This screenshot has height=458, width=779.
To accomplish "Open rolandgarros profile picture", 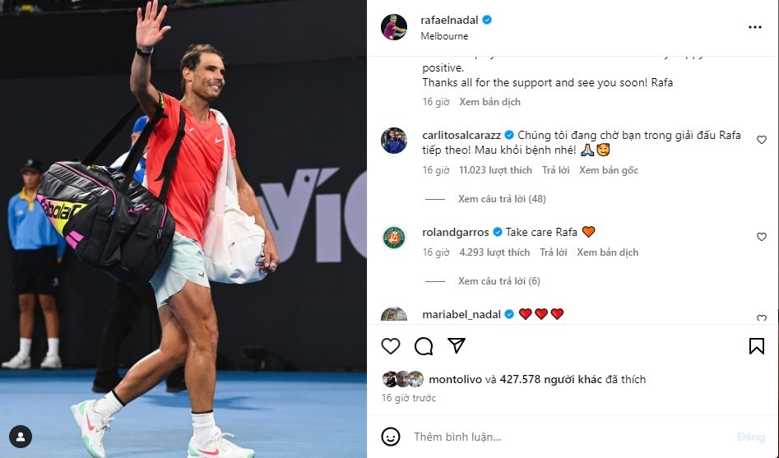I will [x=394, y=238].
